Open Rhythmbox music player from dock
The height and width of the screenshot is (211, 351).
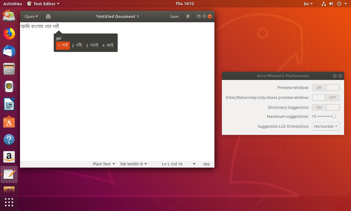pyautogui.click(x=9, y=87)
